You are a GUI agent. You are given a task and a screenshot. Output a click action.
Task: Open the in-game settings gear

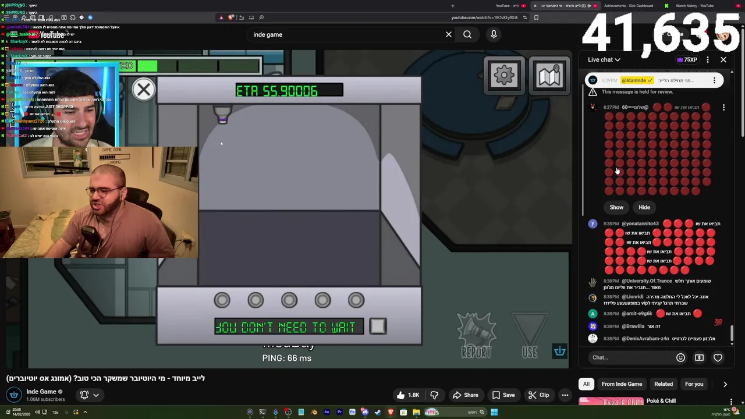504,74
